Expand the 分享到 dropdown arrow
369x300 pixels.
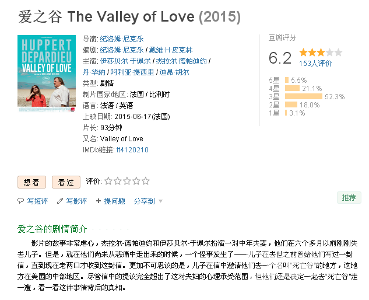(160, 201)
